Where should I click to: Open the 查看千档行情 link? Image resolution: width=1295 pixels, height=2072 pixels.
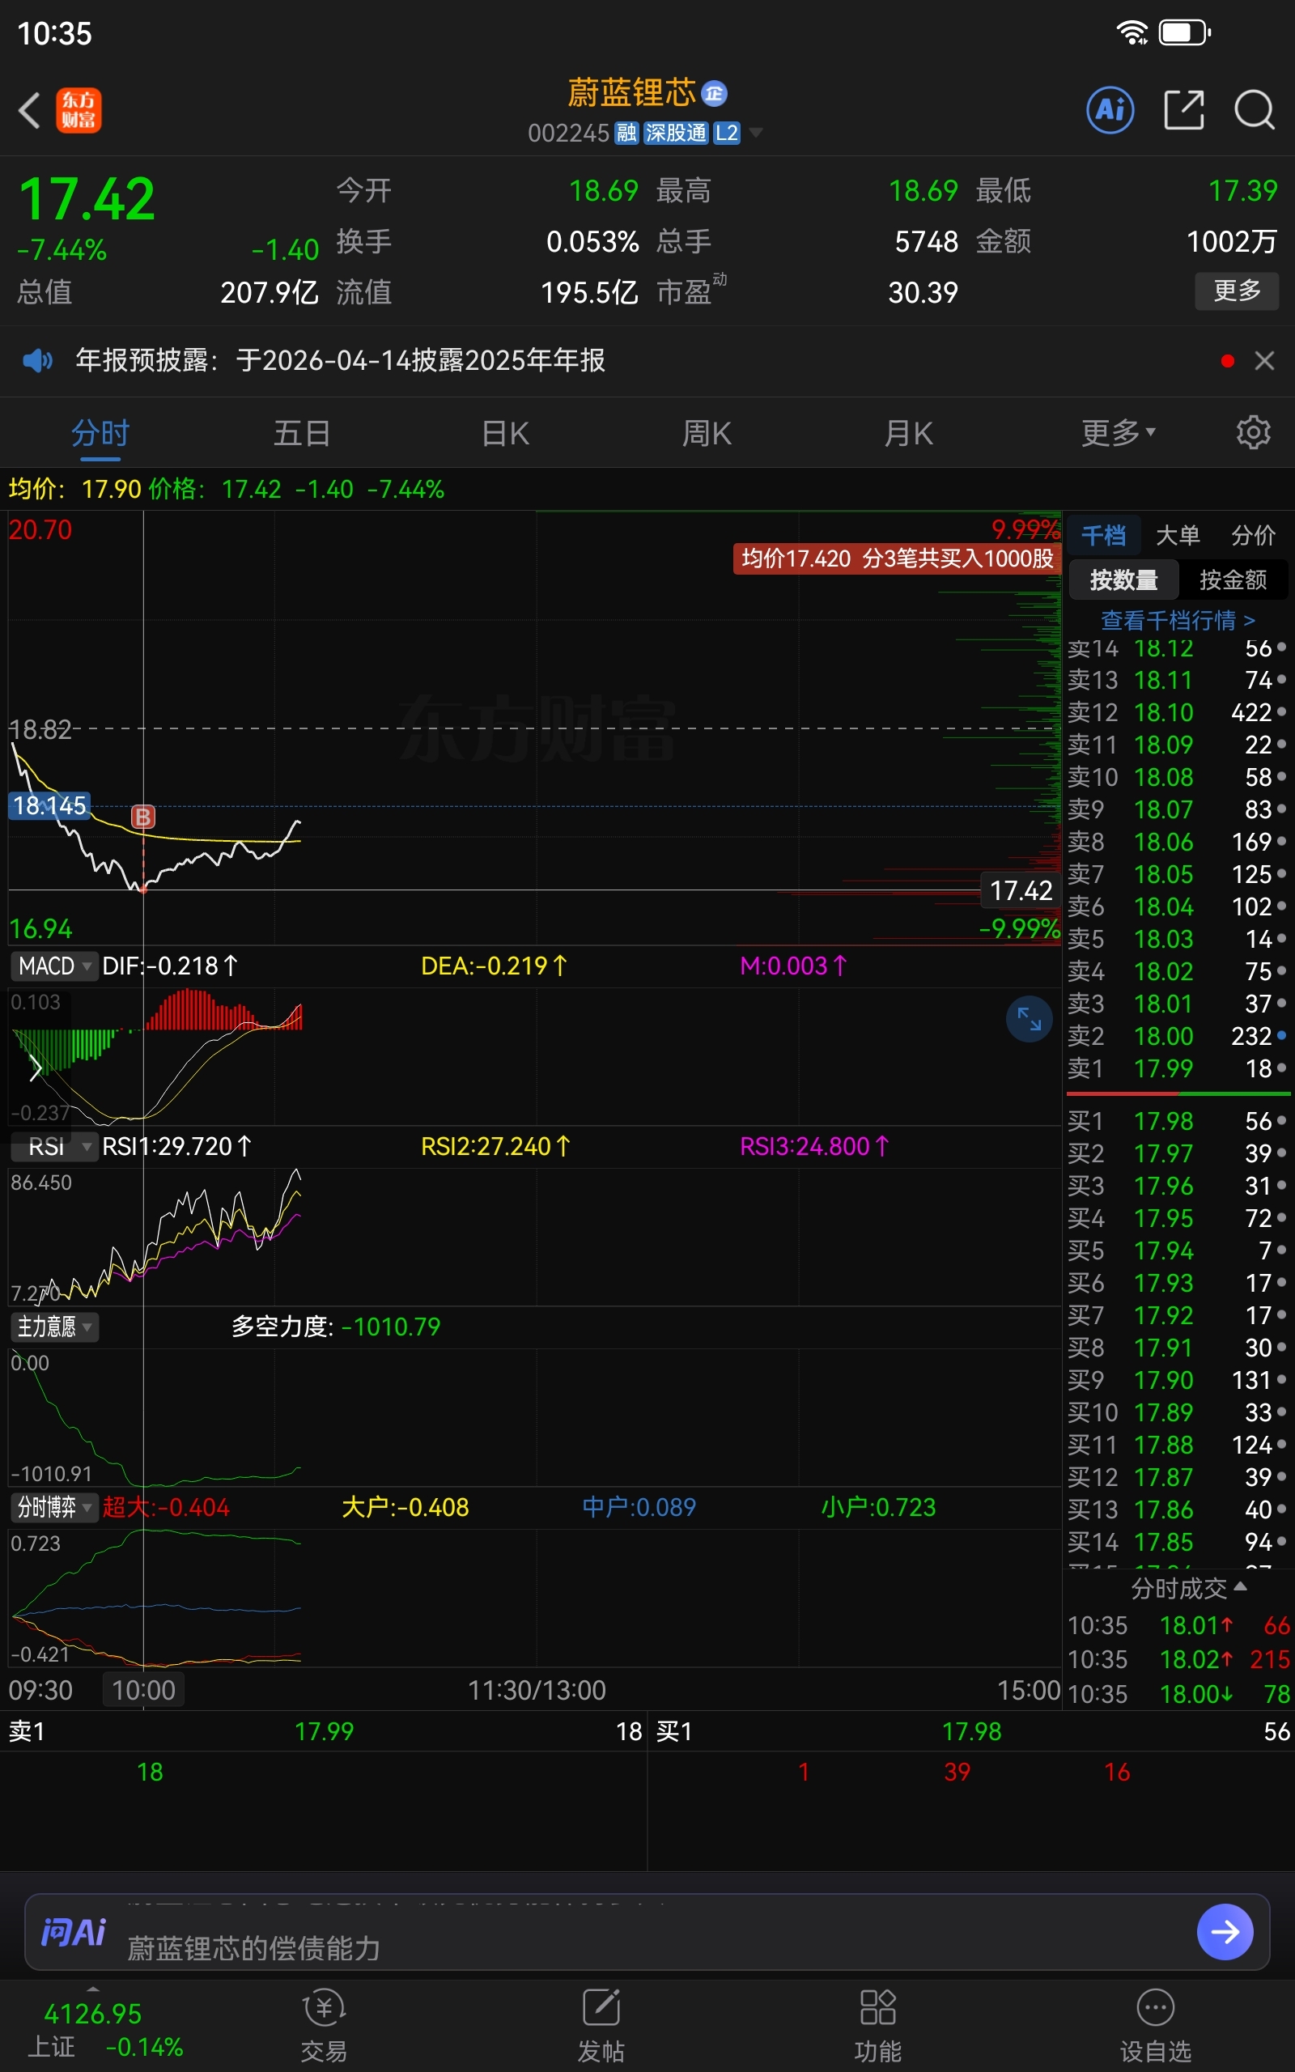pyautogui.click(x=1178, y=619)
